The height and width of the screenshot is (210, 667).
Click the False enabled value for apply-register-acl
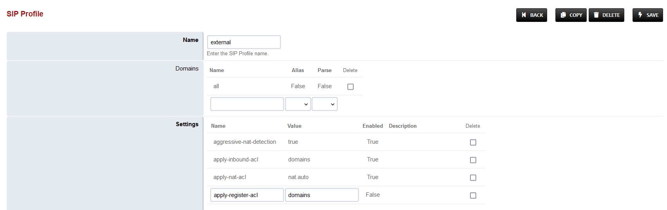(372, 195)
